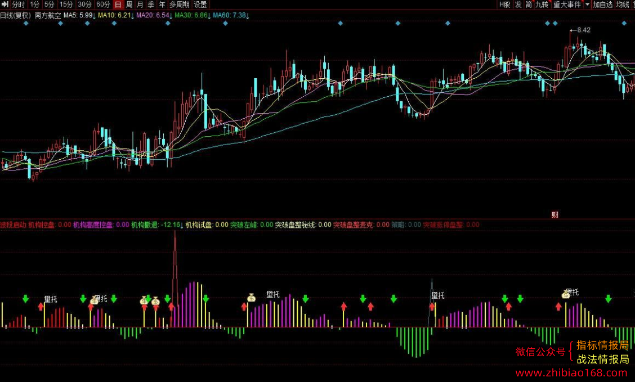Select the 30分 period tab
The image size is (635, 382).
84,5
